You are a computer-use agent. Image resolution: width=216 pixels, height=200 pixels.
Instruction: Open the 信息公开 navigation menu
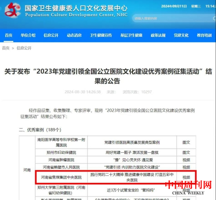click(x=51, y=35)
